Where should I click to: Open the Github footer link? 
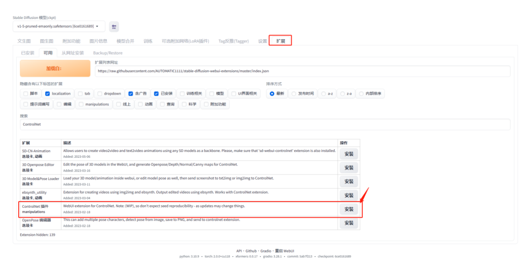(251, 251)
